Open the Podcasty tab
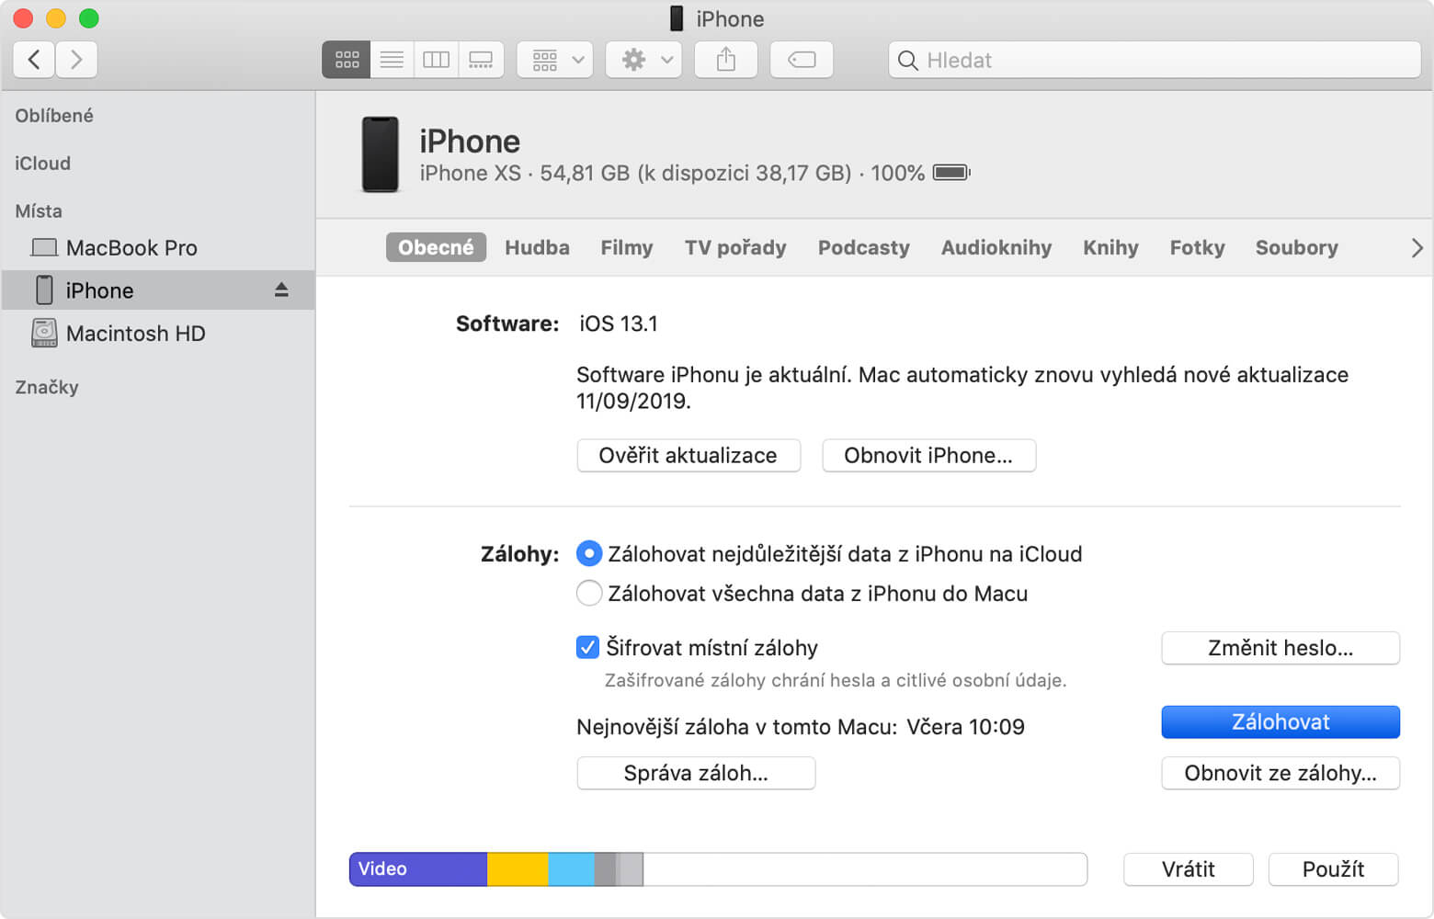1434x919 pixels. pos(863,248)
